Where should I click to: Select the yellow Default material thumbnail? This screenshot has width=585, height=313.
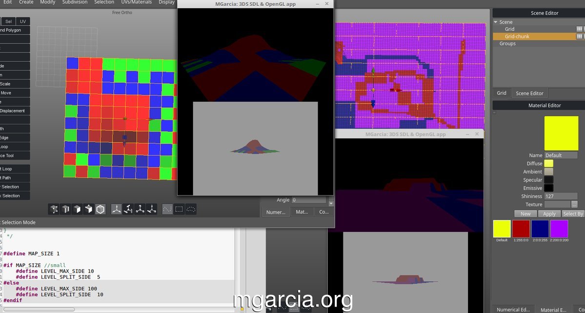click(502, 229)
